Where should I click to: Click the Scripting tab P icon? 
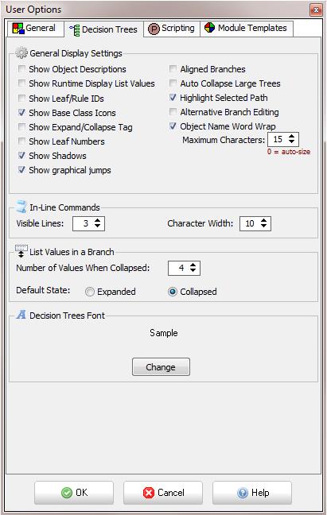[x=154, y=29]
